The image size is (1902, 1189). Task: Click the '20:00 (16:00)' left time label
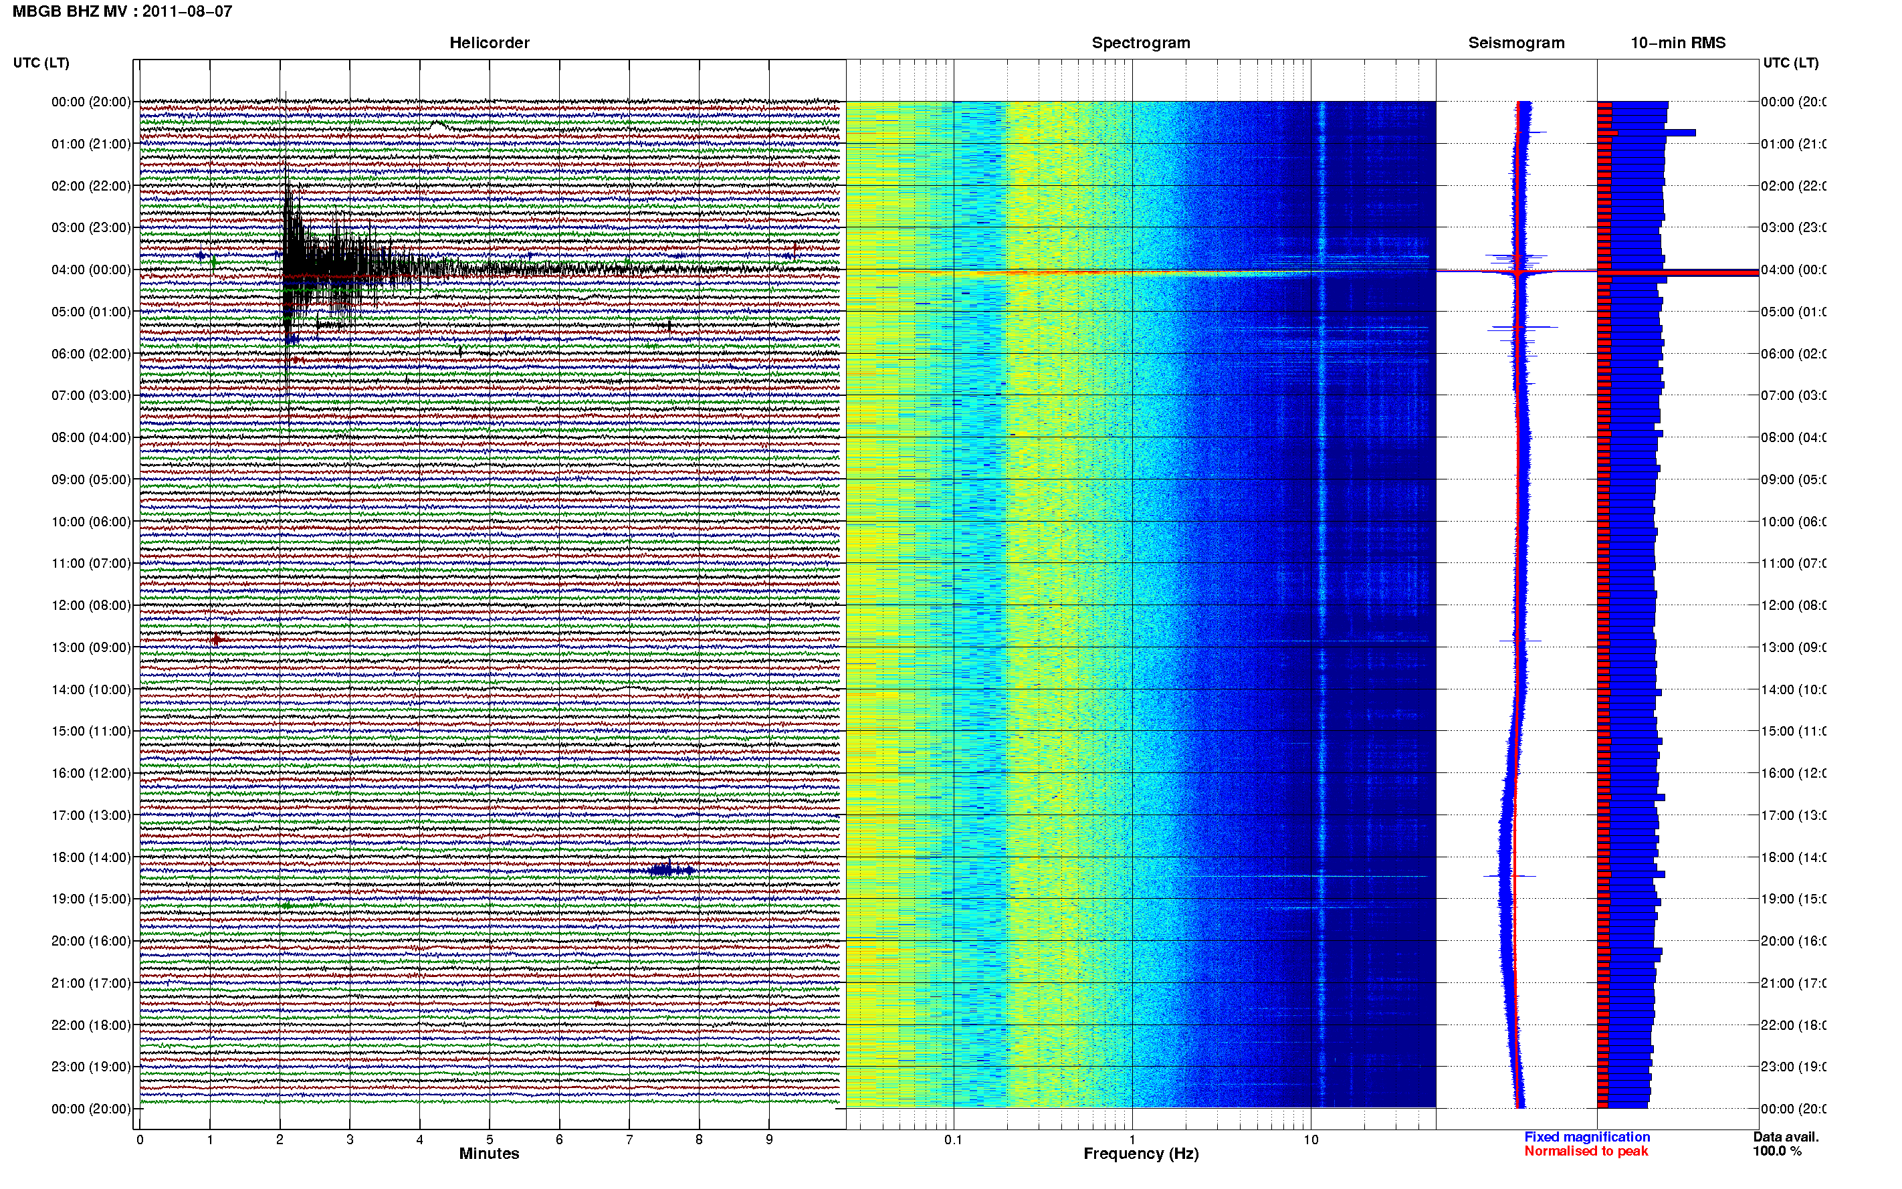click(x=91, y=942)
